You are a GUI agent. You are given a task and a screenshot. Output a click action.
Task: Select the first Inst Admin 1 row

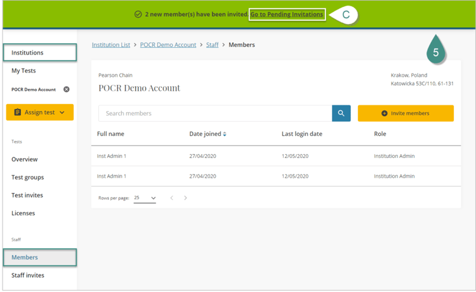[276, 156]
